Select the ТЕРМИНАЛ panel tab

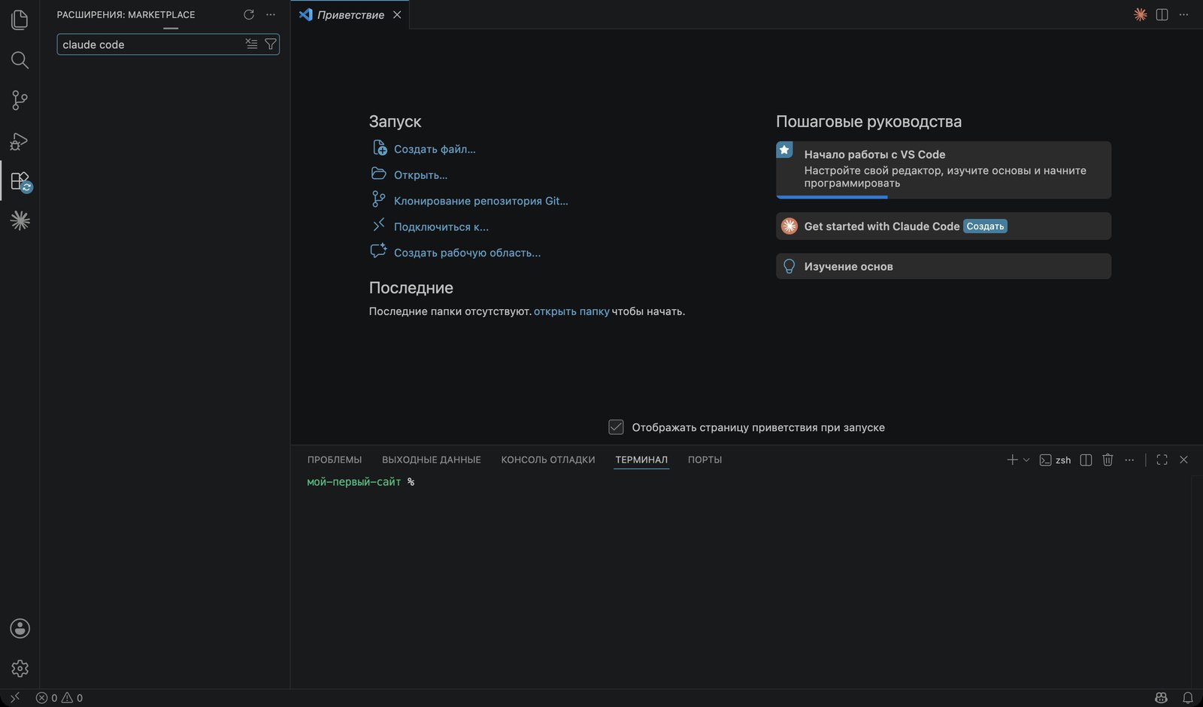point(641,460)
